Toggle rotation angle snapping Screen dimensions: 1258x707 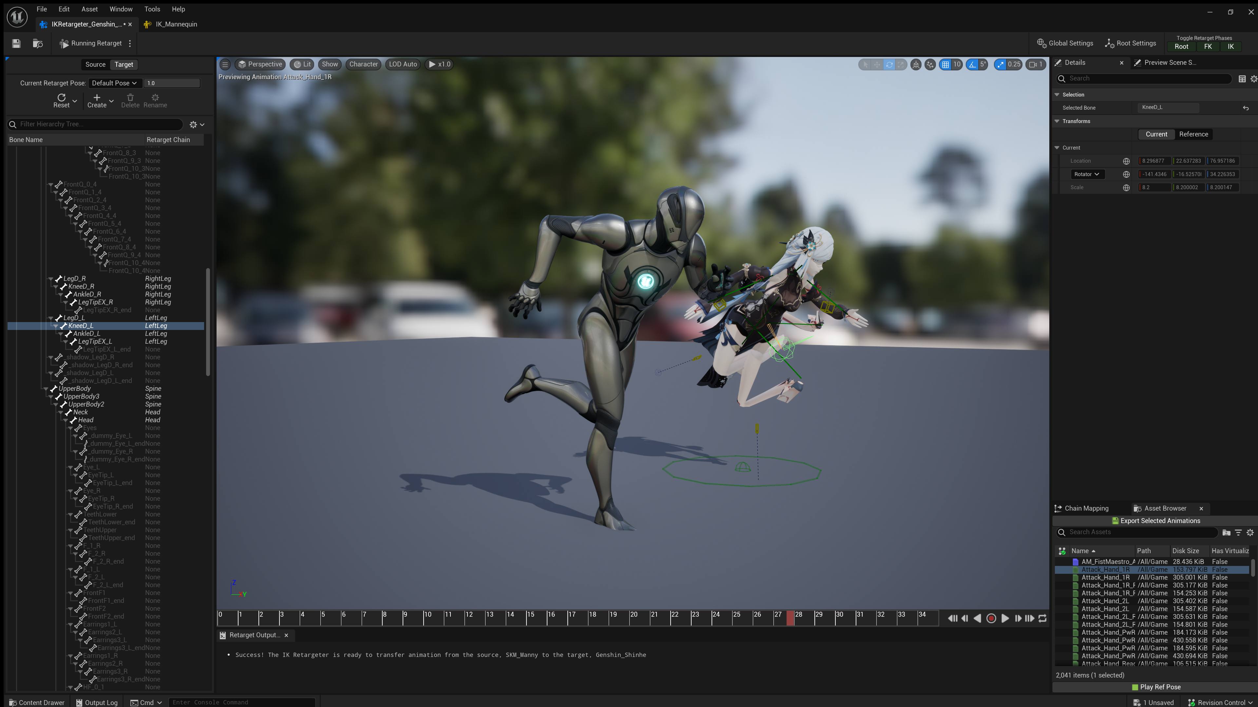972,64
